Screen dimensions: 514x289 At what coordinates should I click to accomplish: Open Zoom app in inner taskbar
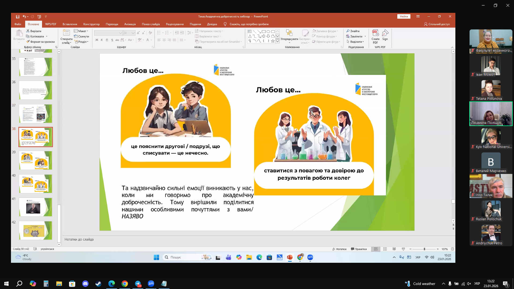(310, 257)
